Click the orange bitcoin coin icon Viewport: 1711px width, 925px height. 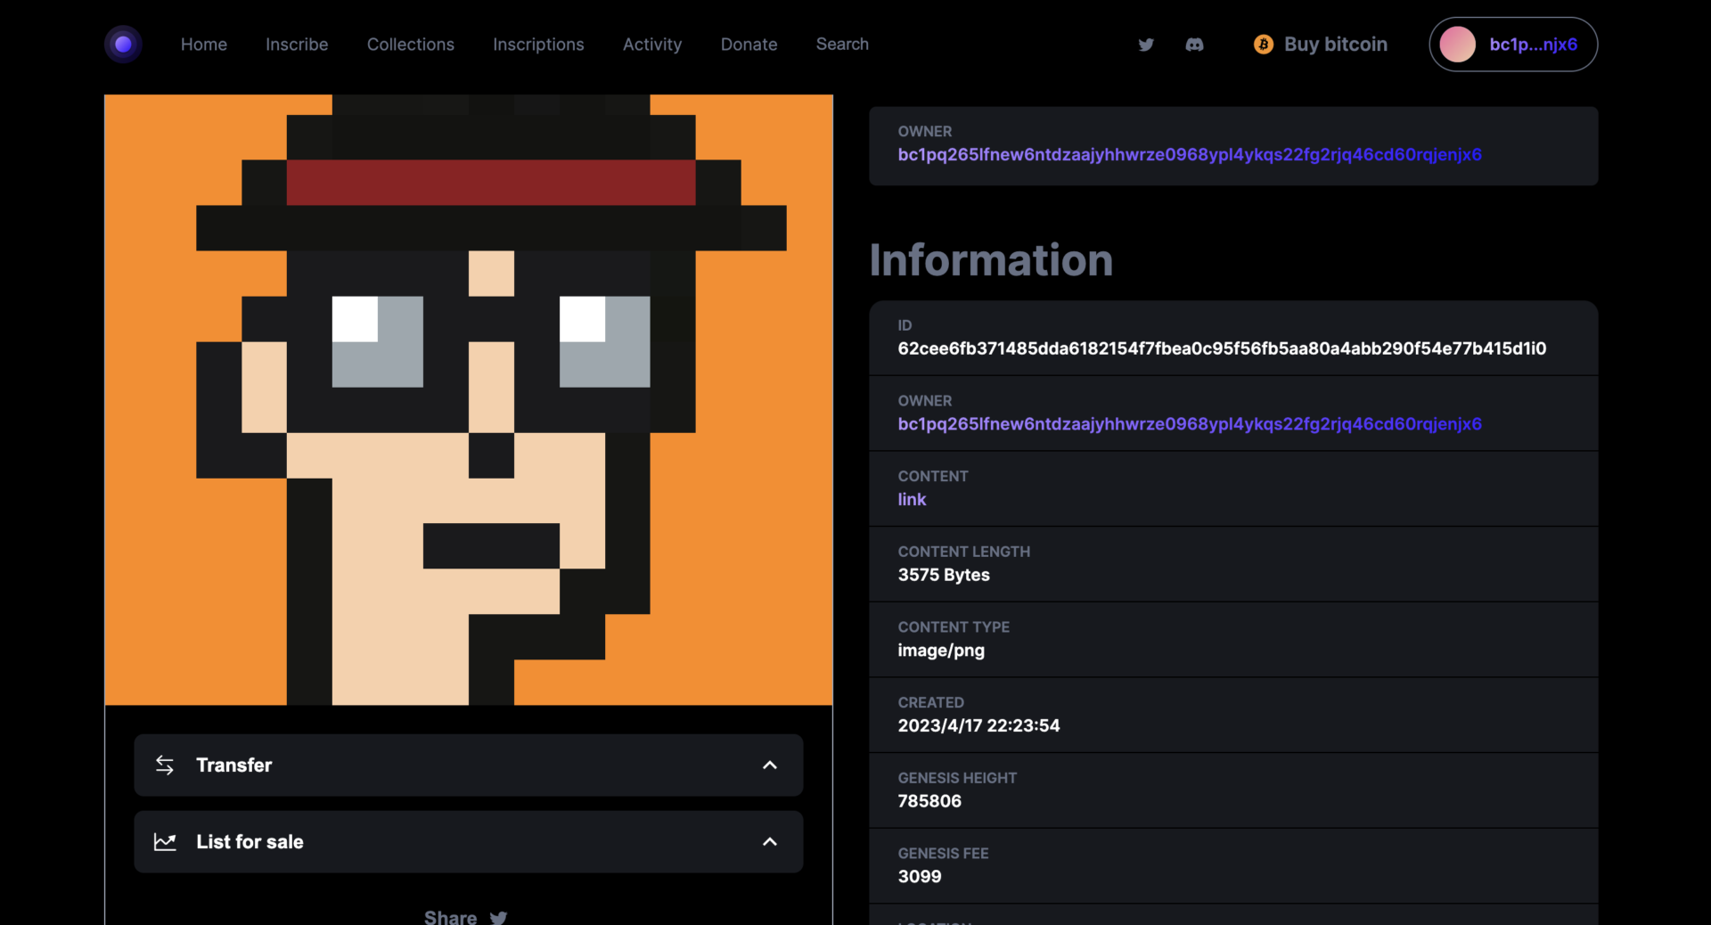[x=1263, y=45]
